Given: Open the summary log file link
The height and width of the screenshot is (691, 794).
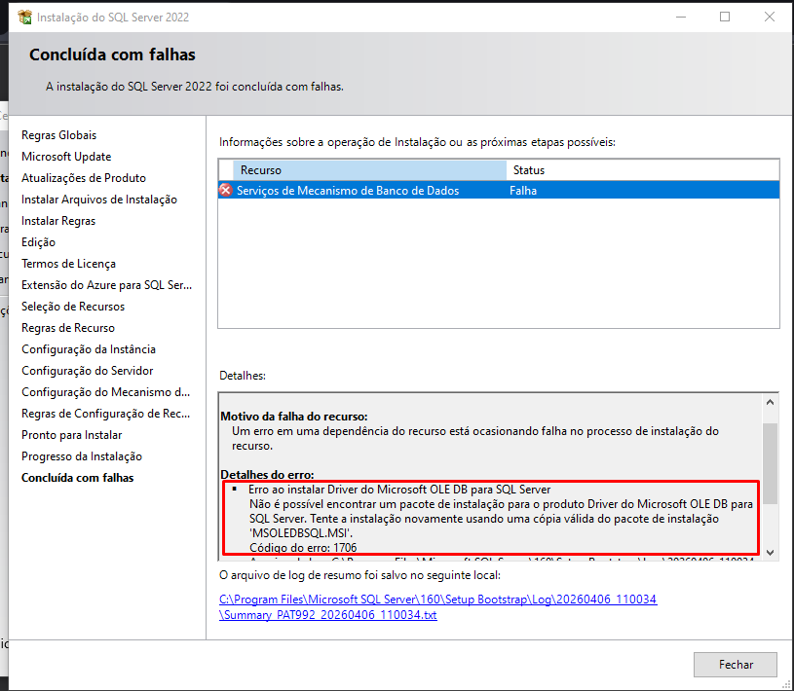Looking at the screenshot, I should click(437, 606).
